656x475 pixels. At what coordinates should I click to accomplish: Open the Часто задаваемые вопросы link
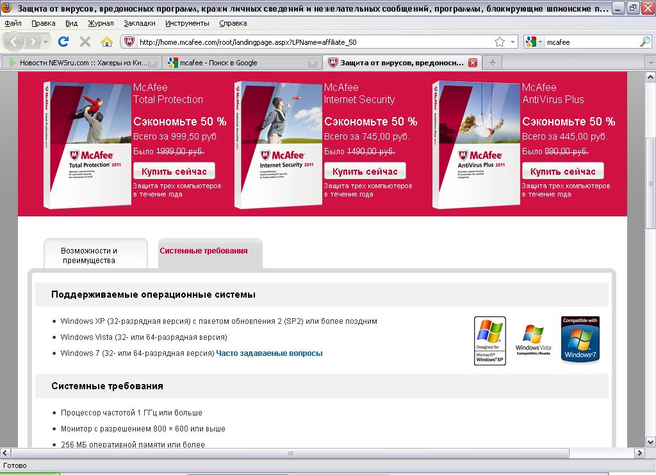pyautogui.click(x=270, y=353)
